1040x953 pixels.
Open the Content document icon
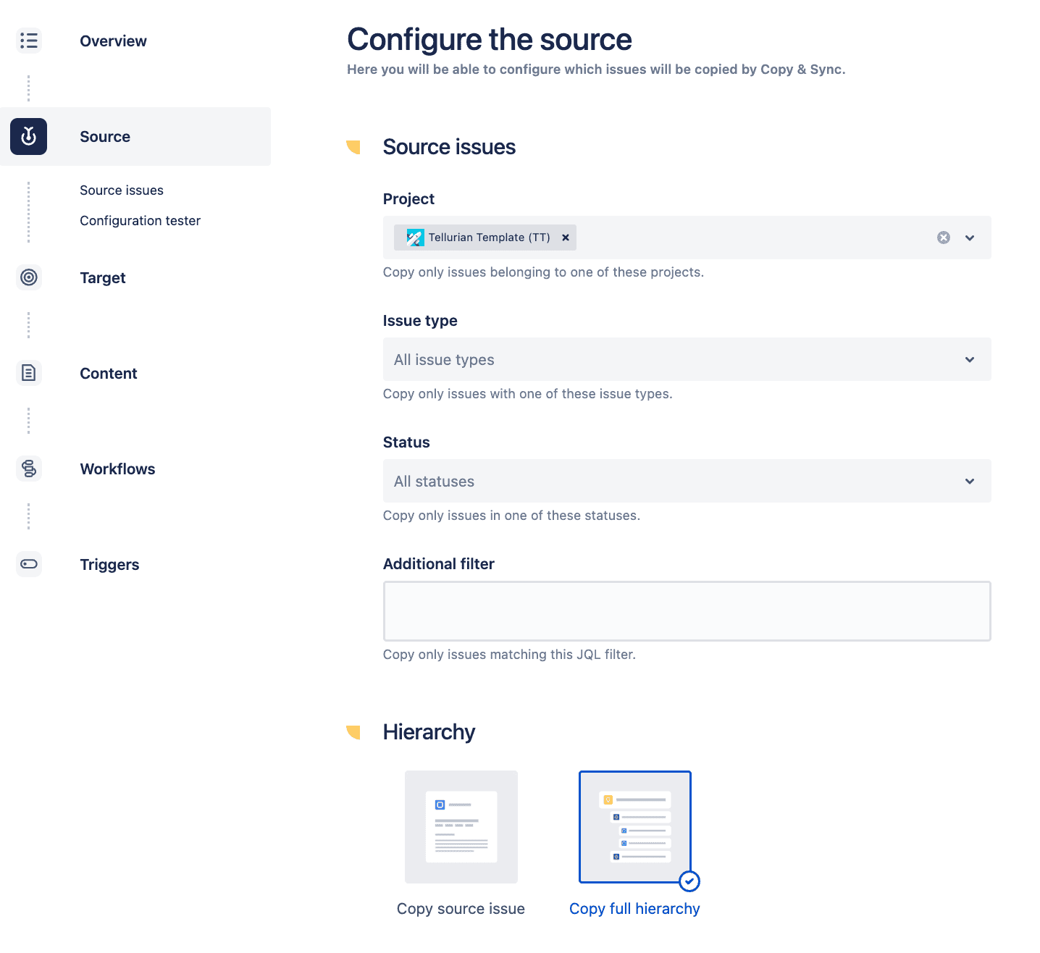coord(29,373)
